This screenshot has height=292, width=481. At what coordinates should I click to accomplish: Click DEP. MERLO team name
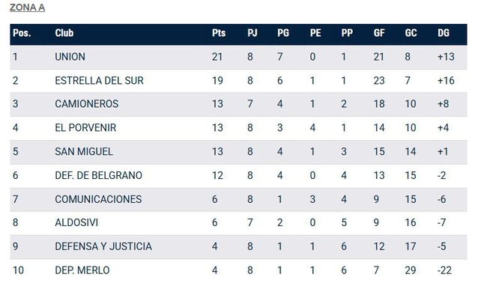pyautogui.click(x=82, y=270)
